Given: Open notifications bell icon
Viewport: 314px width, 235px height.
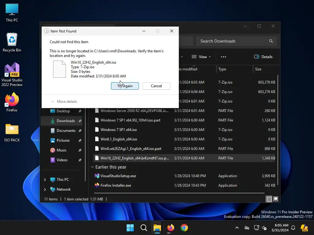Looking at the screenshot, I should tap(293, 228).
